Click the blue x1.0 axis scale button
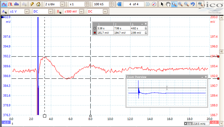 pyautogui.click(x=6, y=122)
